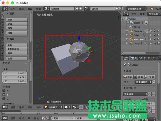This screenshot has height=121, width=161.
Task: Open the Outliner editor type selector
Action: coord(126,14)
